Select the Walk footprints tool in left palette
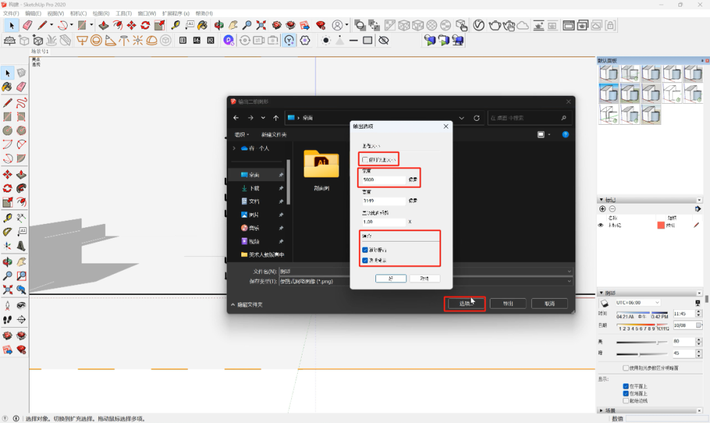 [x=8, y=319]
